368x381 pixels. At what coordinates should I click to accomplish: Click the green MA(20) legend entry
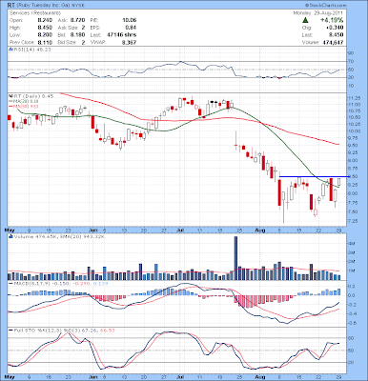click(24, 101)
